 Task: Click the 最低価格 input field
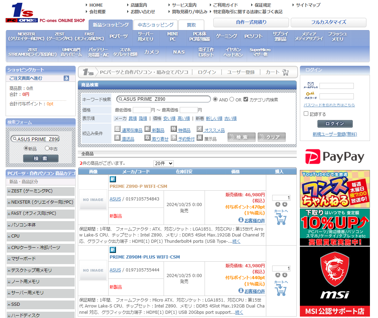click(142, 110)
